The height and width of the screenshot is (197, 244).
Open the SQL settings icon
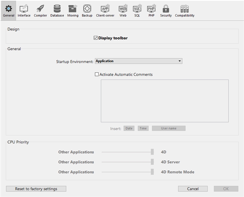137,9
